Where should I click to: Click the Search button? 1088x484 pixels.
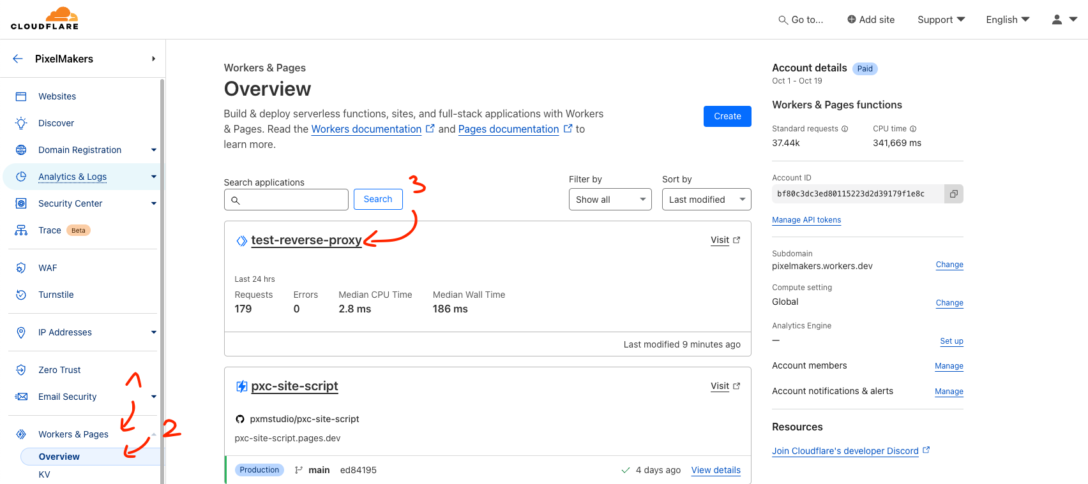[x=378, y=199]
